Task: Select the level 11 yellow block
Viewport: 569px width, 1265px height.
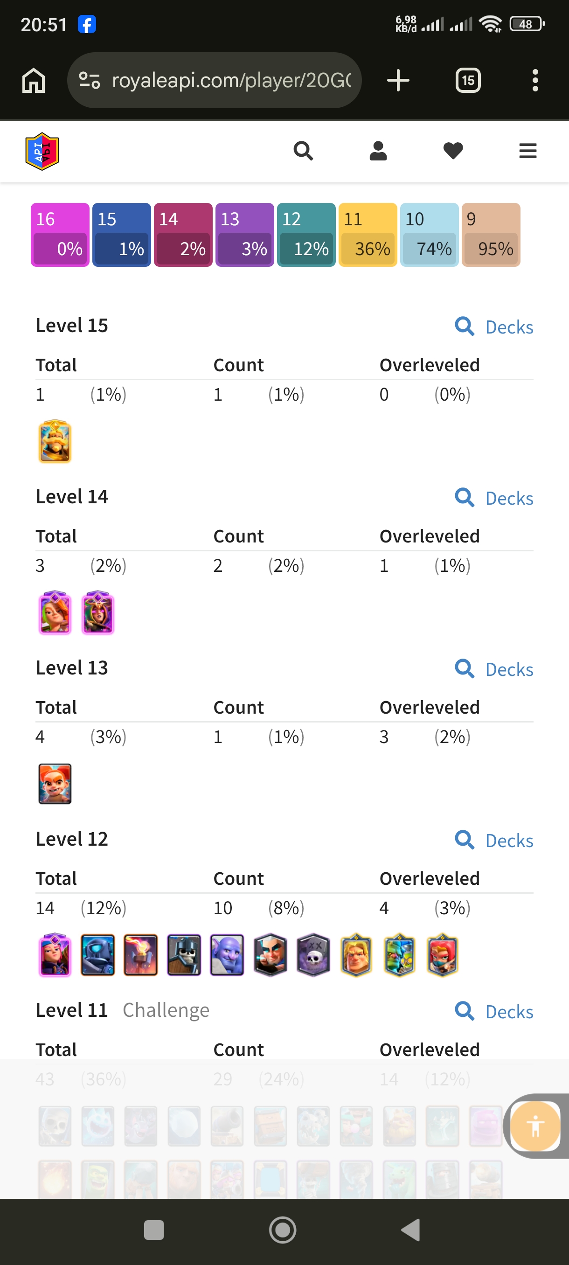Action: click(x=368, y=235)
